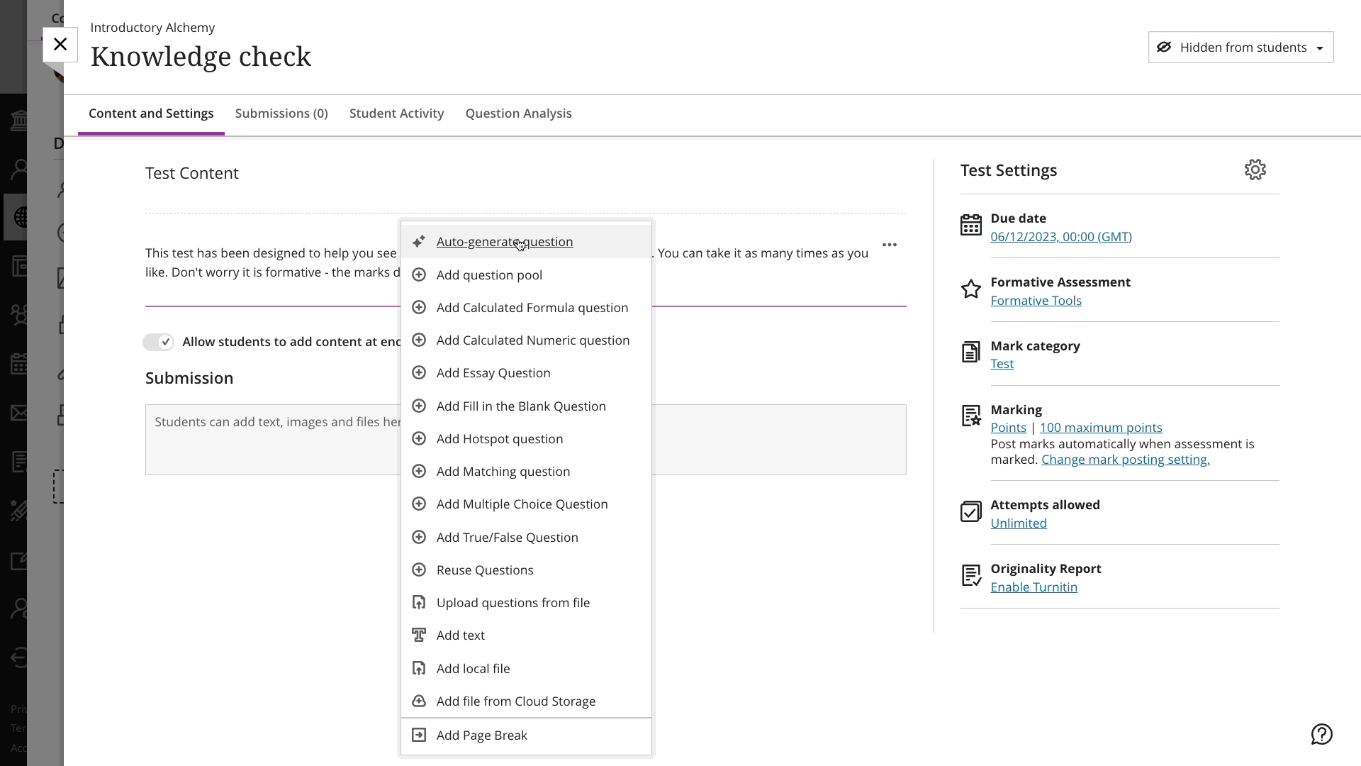Click the due date 06/12/2023 link
This screenshot has width=1361, height=766.
click(x=1060, y=237)
